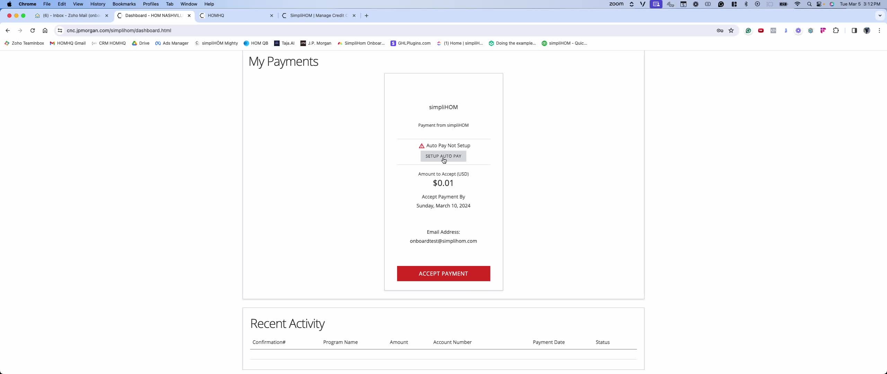Open view site information icon
Screen dimensions: 887x374
click(x=60, y=30)
